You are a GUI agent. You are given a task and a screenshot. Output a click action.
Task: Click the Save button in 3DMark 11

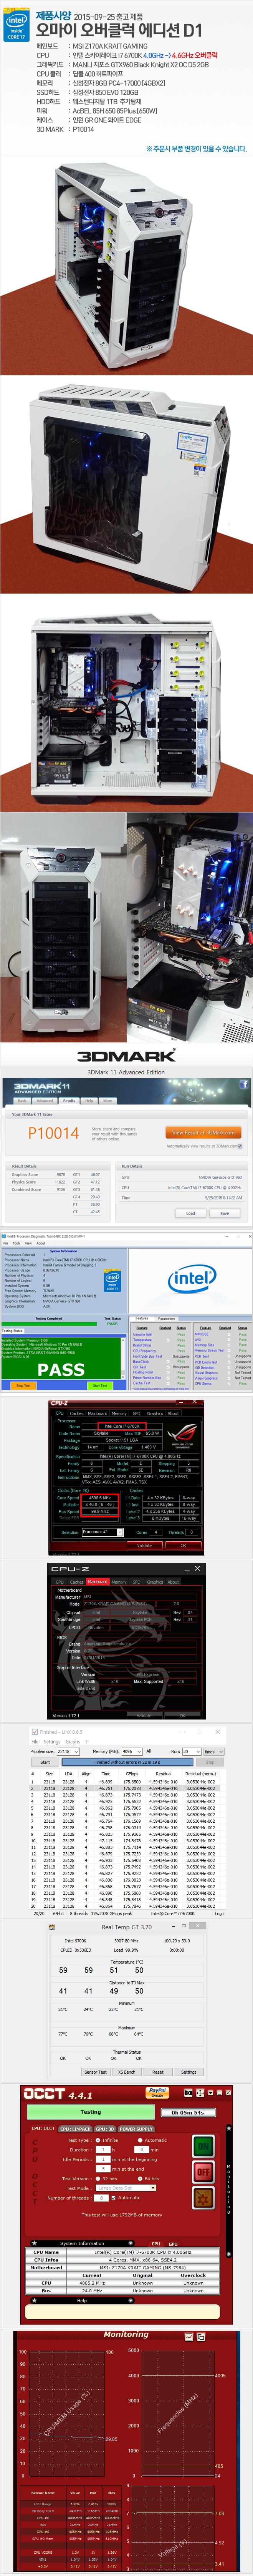coord(224,1213)
